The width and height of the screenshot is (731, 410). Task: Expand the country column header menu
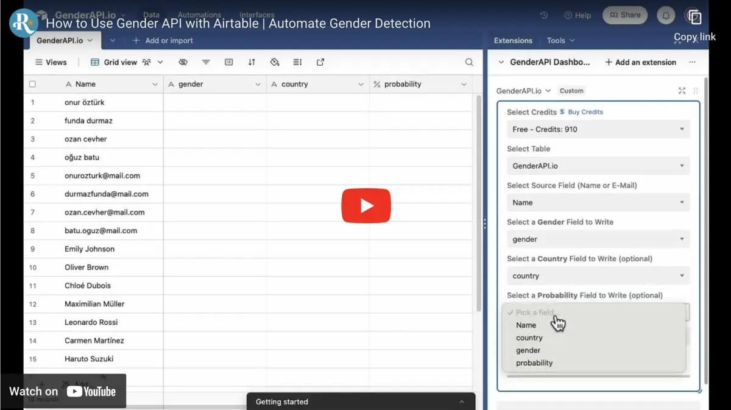pos(361,85)
